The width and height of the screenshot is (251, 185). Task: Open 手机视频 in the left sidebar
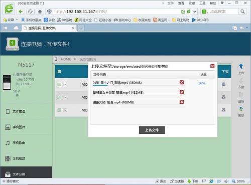pos(26,158)
